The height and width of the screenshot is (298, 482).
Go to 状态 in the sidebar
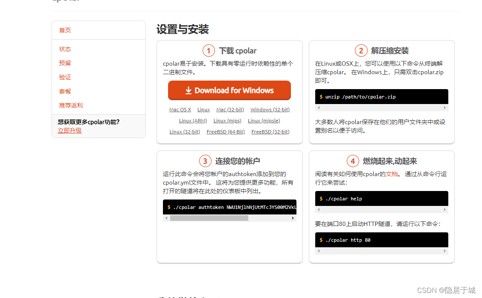(x=65, y=49)
